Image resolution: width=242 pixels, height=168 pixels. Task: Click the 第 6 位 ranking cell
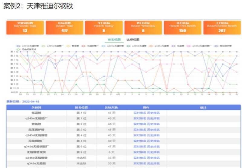pyautogui.click(x=81, y=147)
